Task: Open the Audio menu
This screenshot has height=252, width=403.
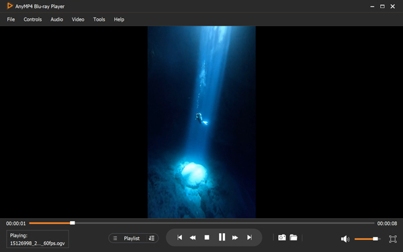Action: tap(56, 19)
